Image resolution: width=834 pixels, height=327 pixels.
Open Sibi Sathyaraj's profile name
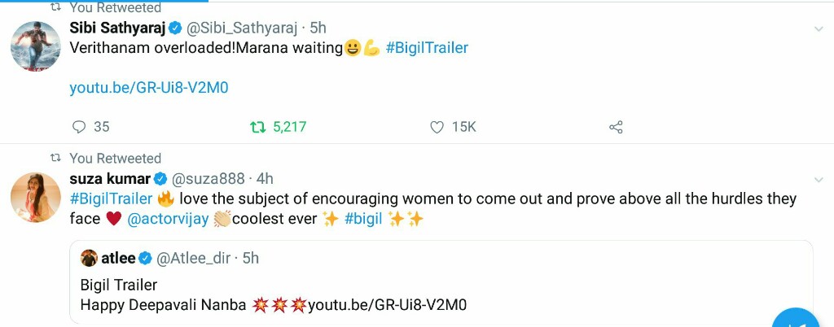coord(117,28)
